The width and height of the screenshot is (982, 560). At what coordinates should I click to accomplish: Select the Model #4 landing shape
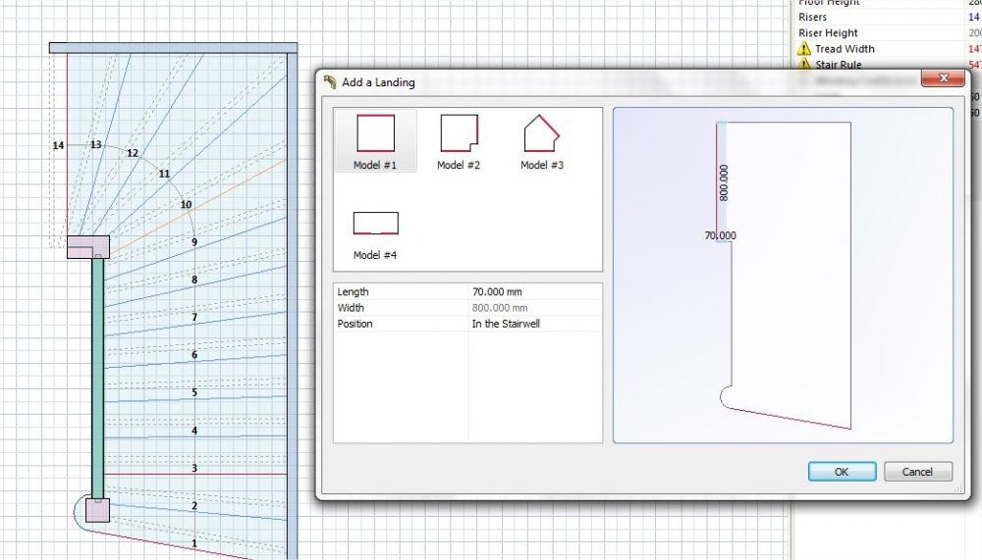click(375, 234)
